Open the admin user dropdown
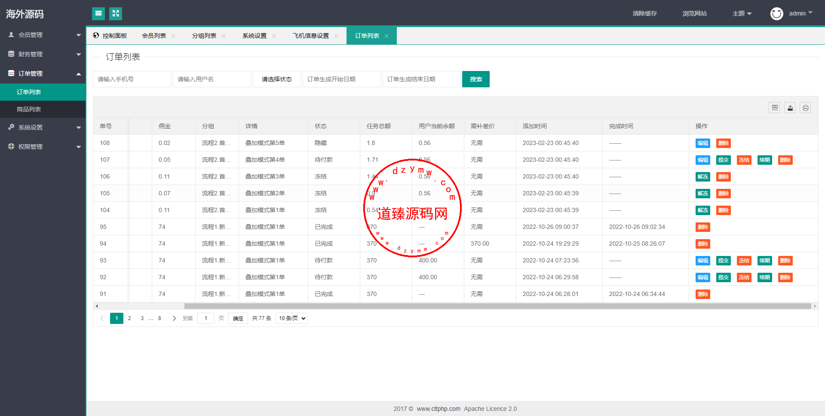This screenshot has width=825, height=416. pos(800,13)
